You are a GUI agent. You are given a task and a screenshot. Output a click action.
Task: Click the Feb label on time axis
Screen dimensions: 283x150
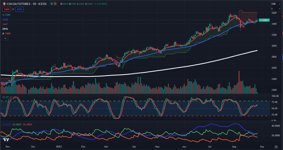pyautogui.click(x=83, y=146)
